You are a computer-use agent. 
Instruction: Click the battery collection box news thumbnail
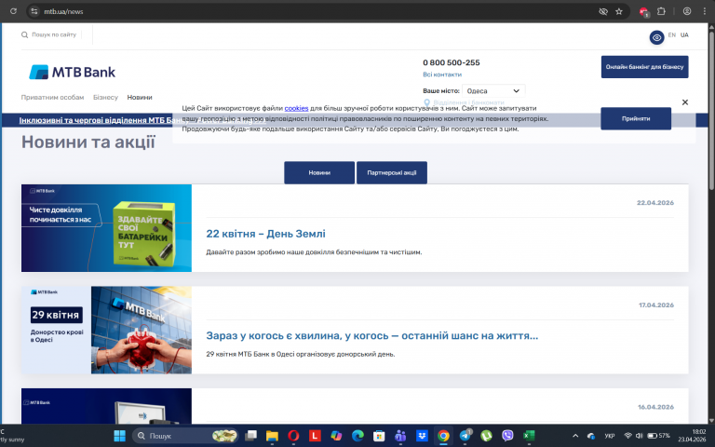[106, 228]
